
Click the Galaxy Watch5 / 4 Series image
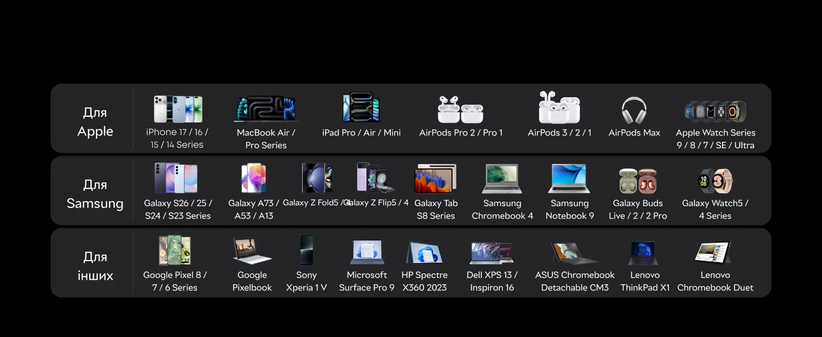coord(715,181)
